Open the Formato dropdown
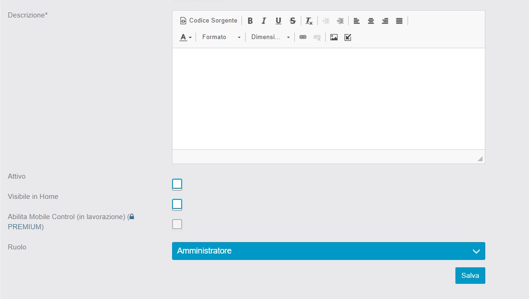The height and width of the screenshot is (299, 529). [221, 37]
